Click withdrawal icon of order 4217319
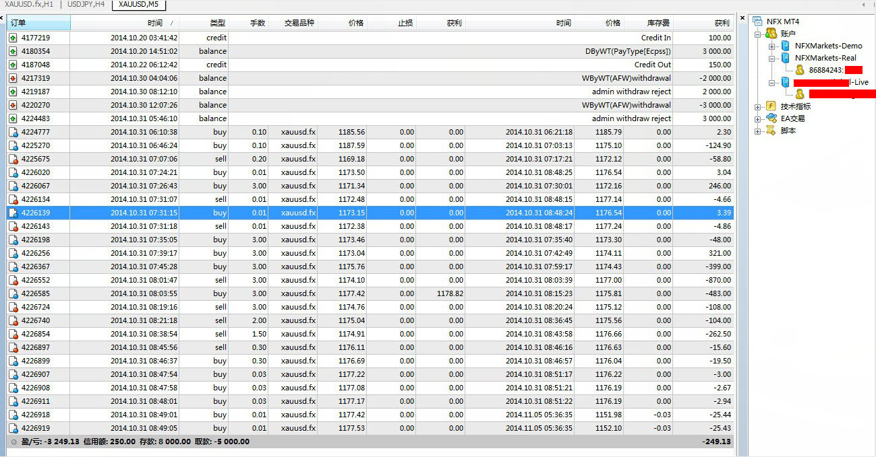The height and width of the screenshot is (457, 876). 13,78
